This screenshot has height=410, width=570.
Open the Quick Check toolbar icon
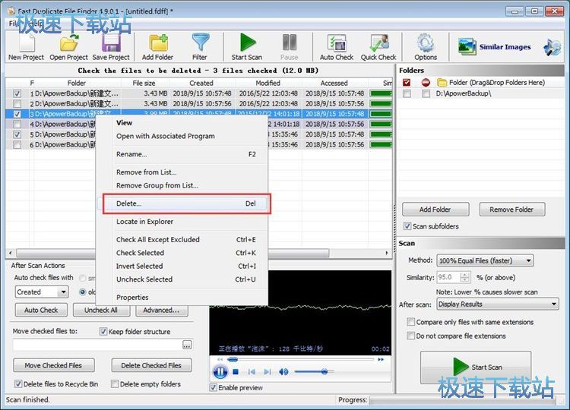[x=378, y=47]
